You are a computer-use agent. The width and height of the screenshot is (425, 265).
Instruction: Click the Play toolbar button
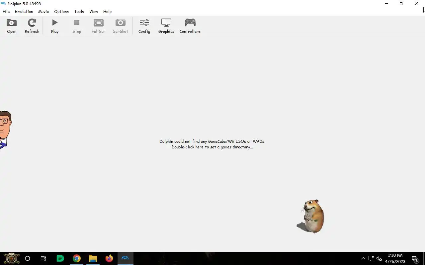[55, 26]
